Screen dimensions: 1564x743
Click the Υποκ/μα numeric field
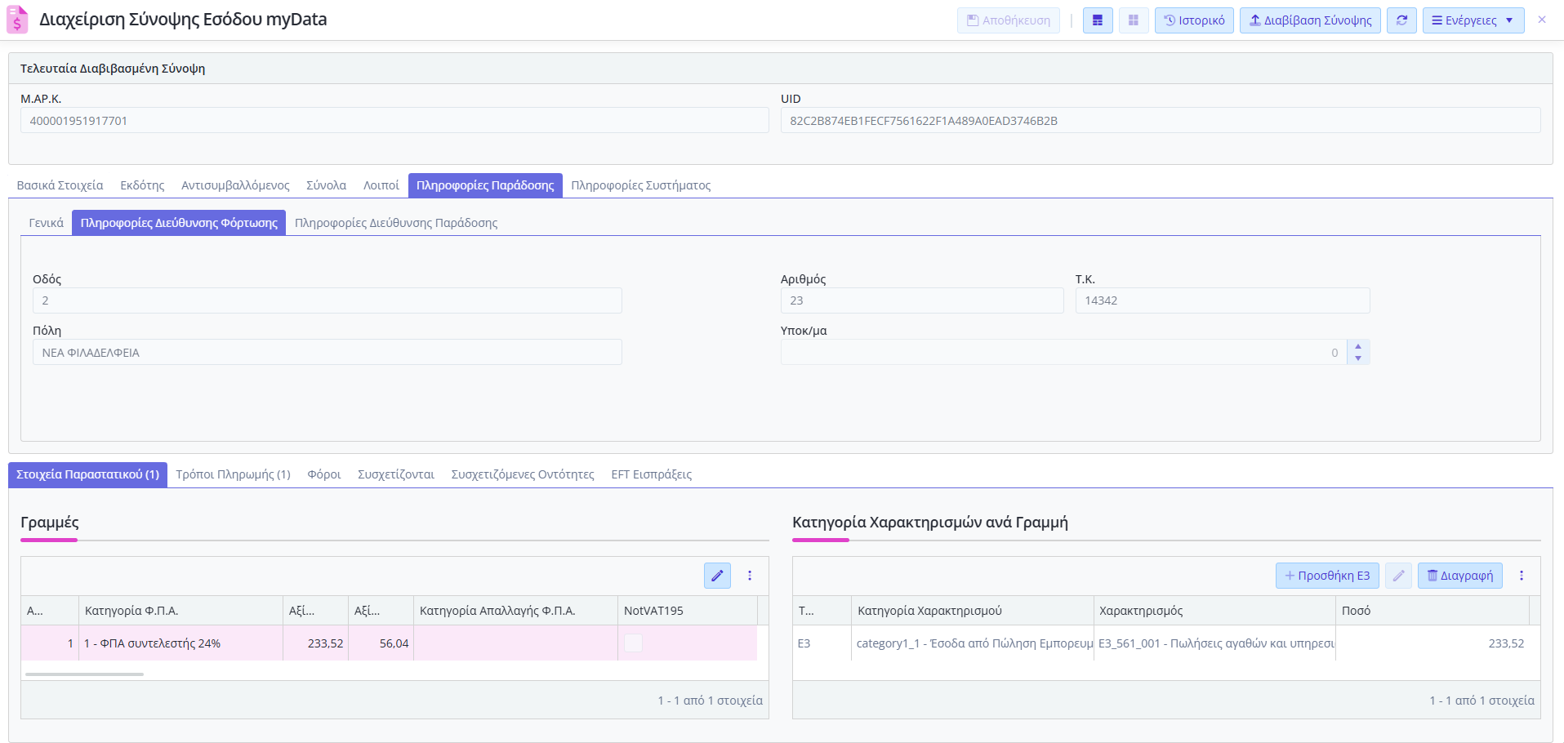pos(1064,353)
